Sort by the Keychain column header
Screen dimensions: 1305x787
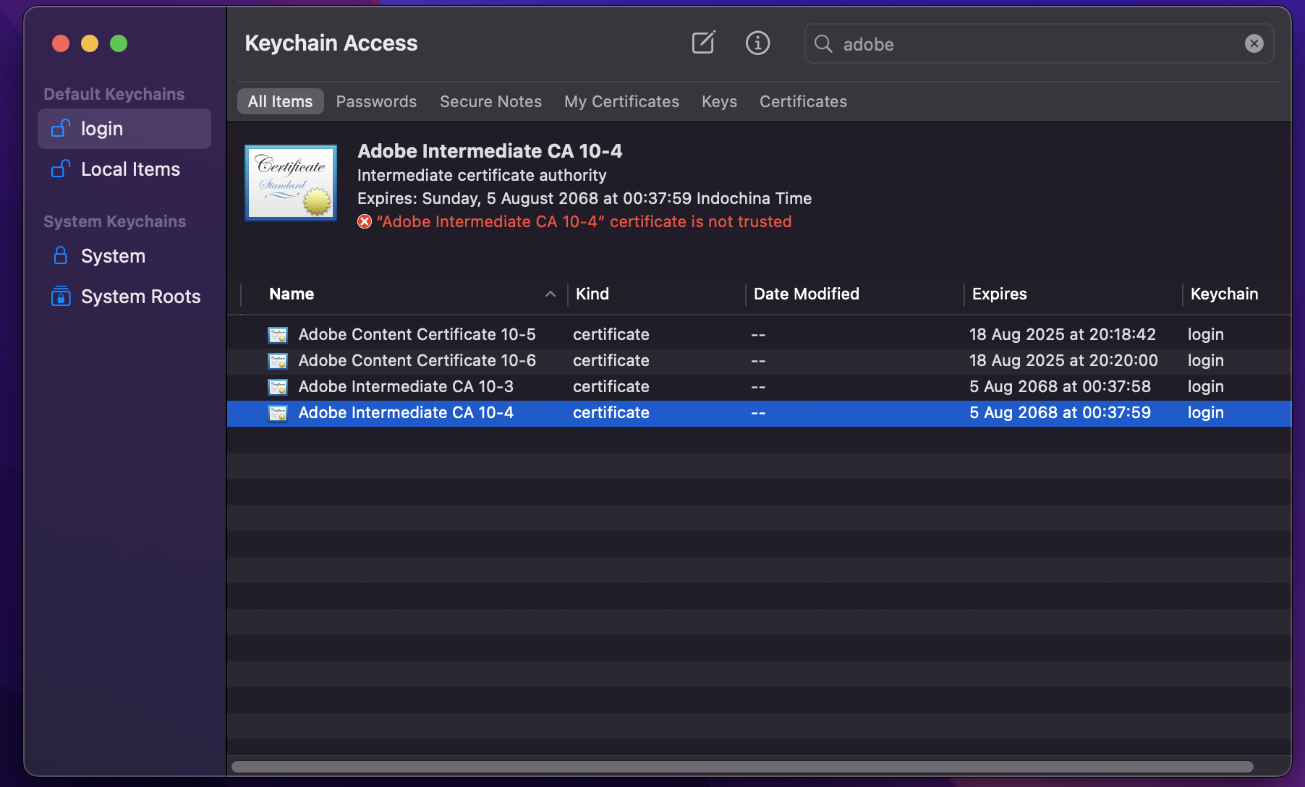[x=1224, y=294]
